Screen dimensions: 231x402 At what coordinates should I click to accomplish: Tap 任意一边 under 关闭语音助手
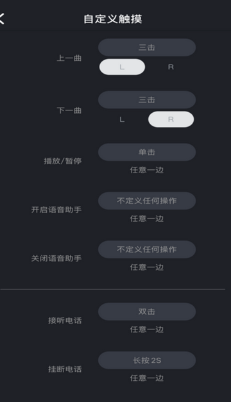click(x=147, y=267)
